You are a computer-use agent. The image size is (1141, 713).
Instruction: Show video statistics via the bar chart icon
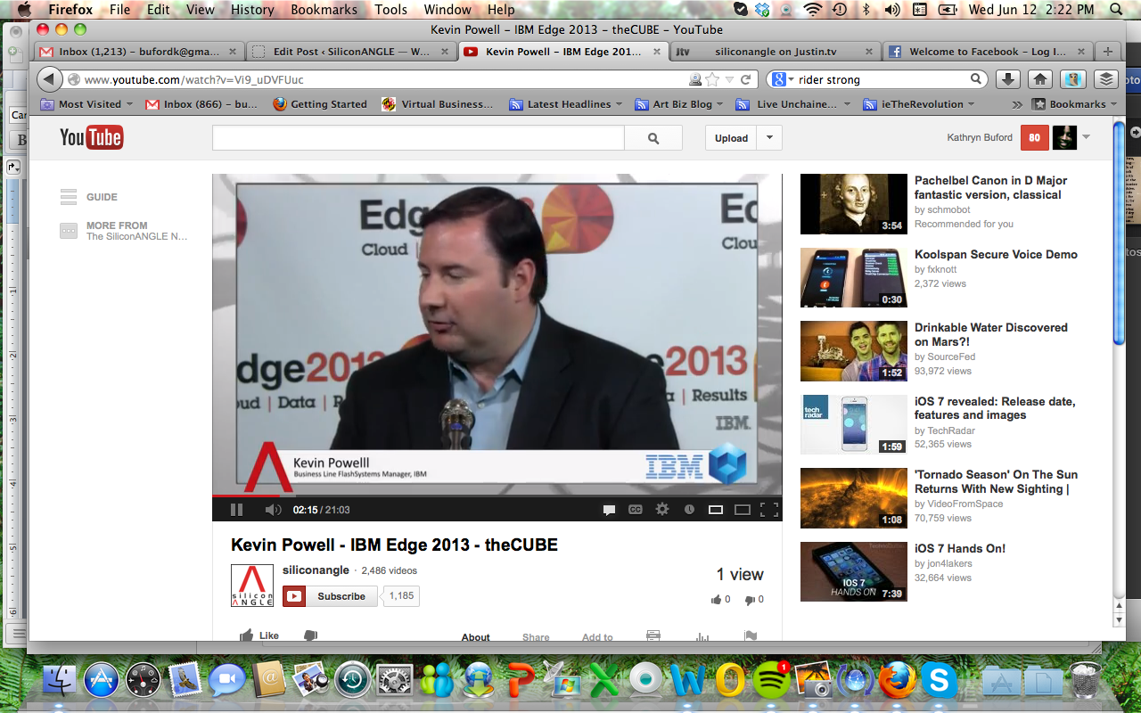click(x=702, y=636)
